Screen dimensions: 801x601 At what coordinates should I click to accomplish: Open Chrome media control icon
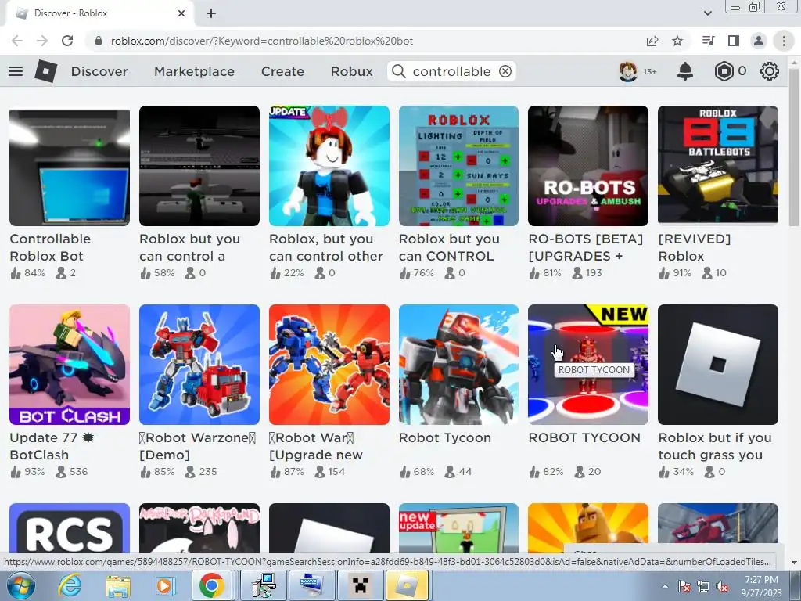click(709, 41)
